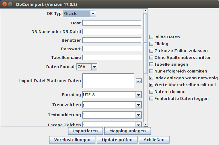Open the Textmarkierung dropdown arrow
The image size is (219, 145).
(139, 115)
